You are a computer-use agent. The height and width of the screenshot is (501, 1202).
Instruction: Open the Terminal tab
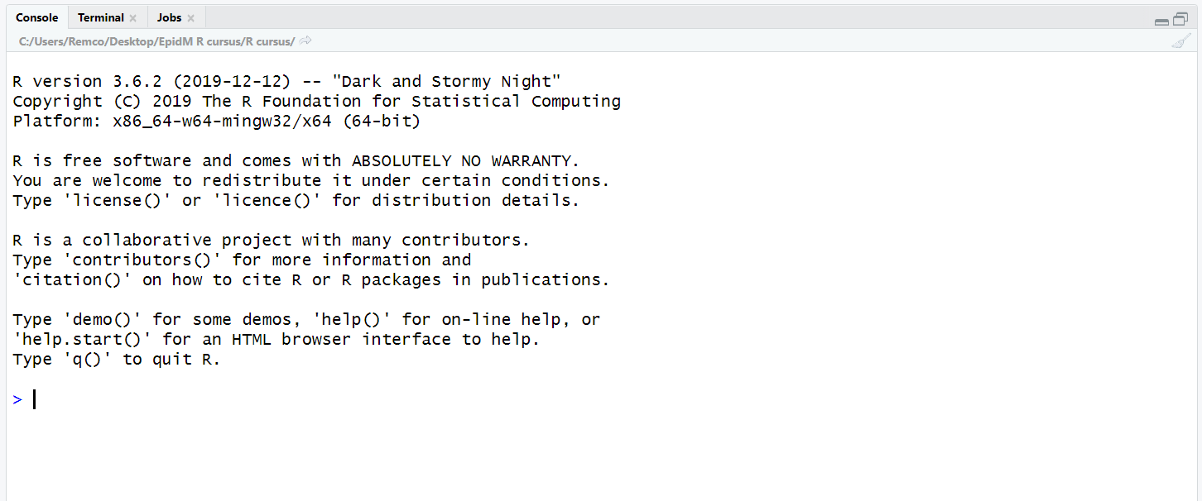(100, 17)
